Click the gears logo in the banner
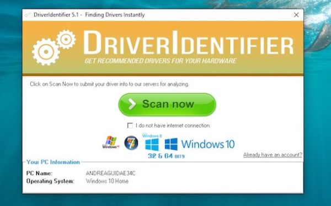Screen dimensions: 331x206 (x=54, y=47)
